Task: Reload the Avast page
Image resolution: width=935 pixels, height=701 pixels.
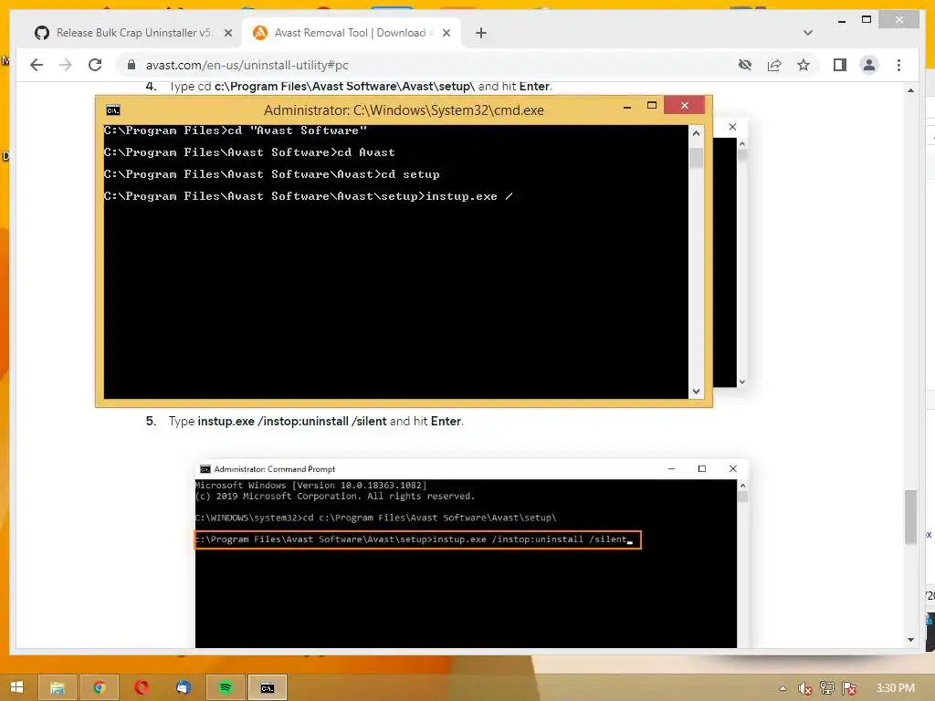Action: click(x=95, y=65)
